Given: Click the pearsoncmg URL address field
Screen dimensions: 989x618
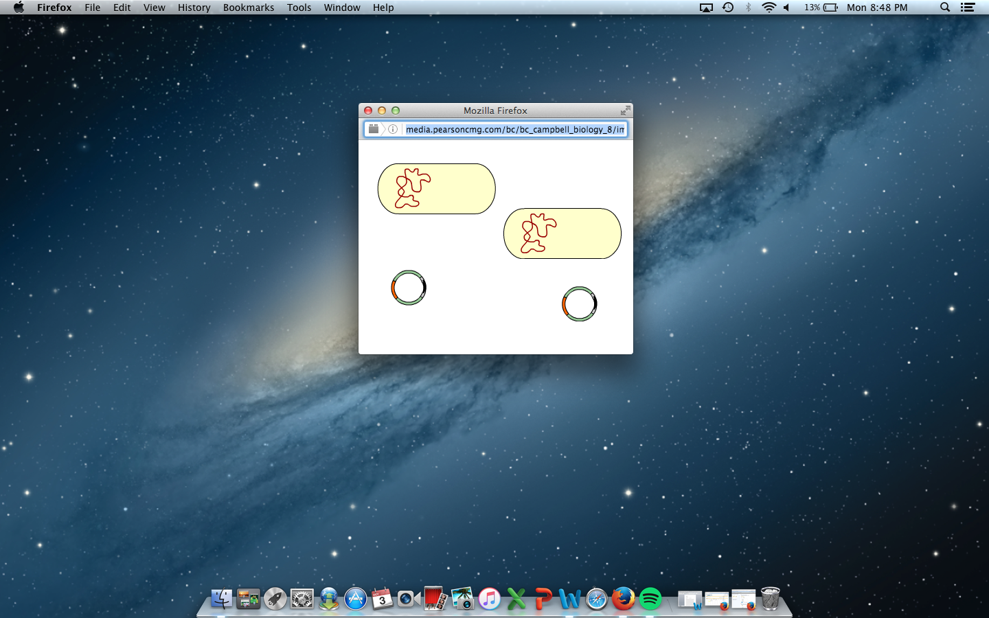Looking at the screenshot, I should [515, 129].
